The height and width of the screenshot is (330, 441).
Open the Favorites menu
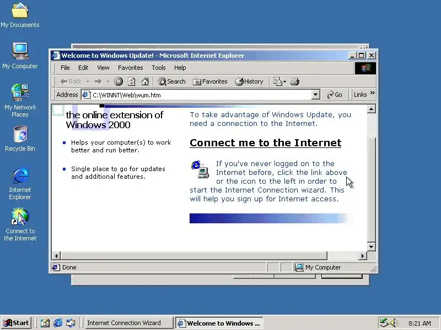131,68
